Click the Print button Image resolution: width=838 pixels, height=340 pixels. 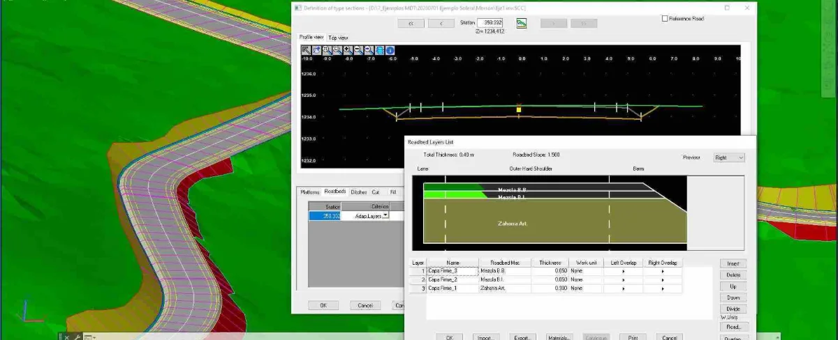pyautogui.click(x=633, y=337)
